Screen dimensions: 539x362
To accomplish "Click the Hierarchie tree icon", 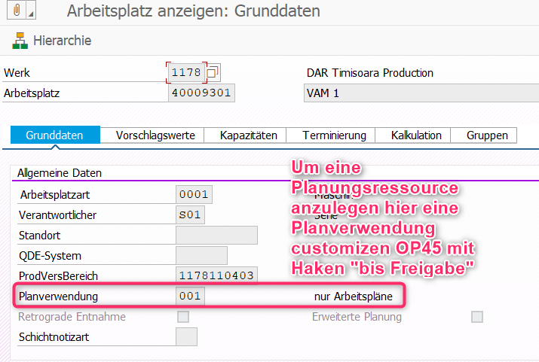I will 20,41.
